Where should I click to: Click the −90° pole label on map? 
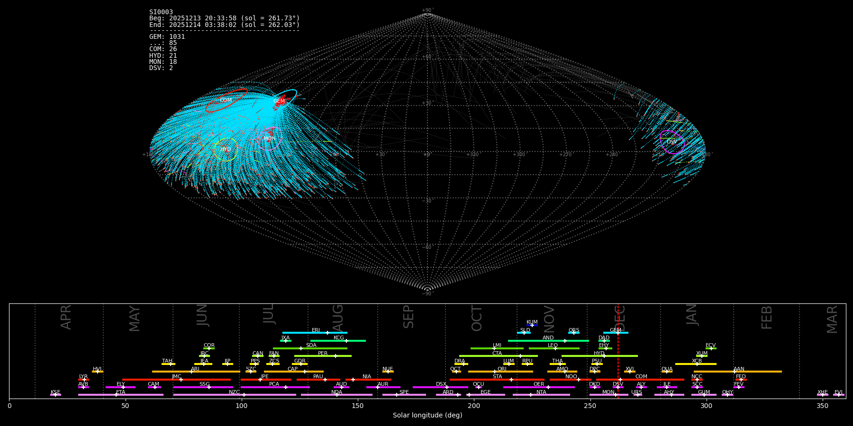point(427,294)
